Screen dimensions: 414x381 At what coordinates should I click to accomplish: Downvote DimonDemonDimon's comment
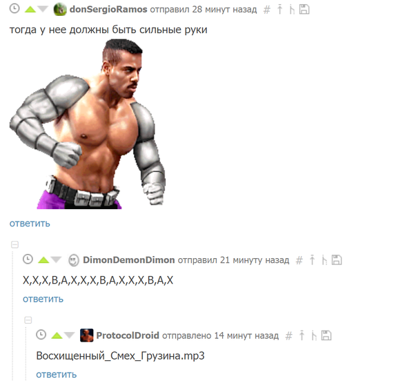(x=56, y=260)
